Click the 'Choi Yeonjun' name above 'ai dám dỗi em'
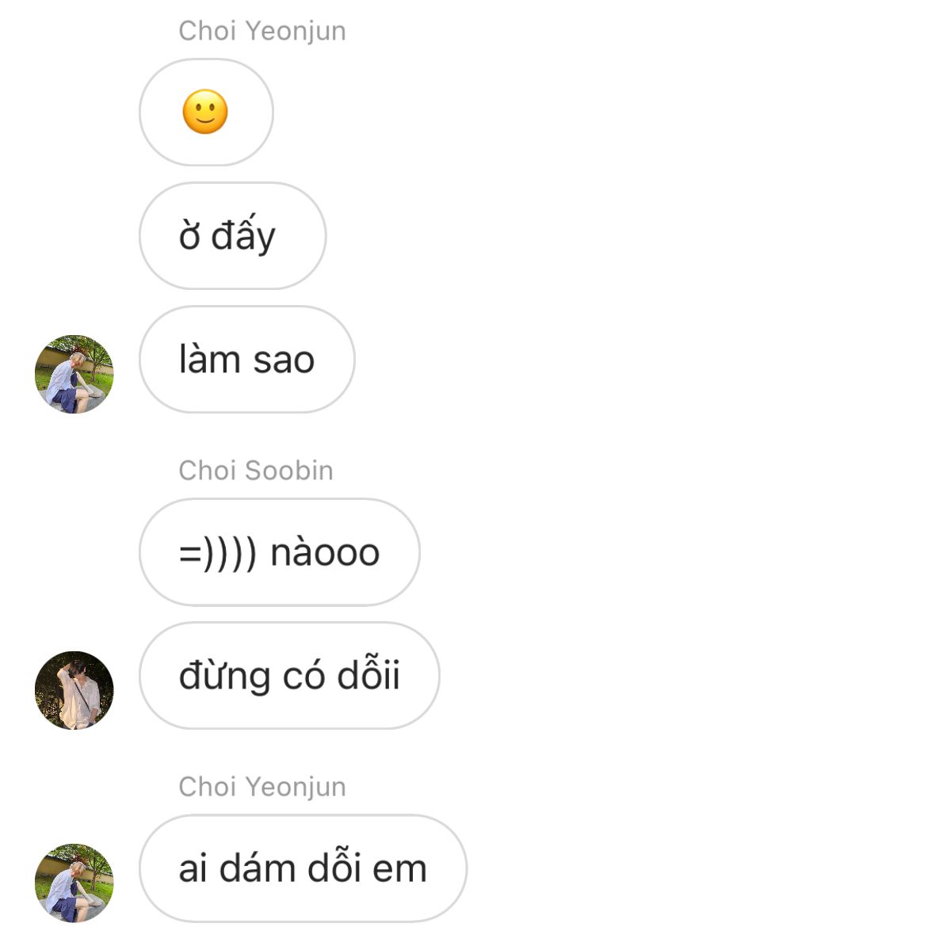Screen dimensions: 927x946 click(x=262, y=787)
